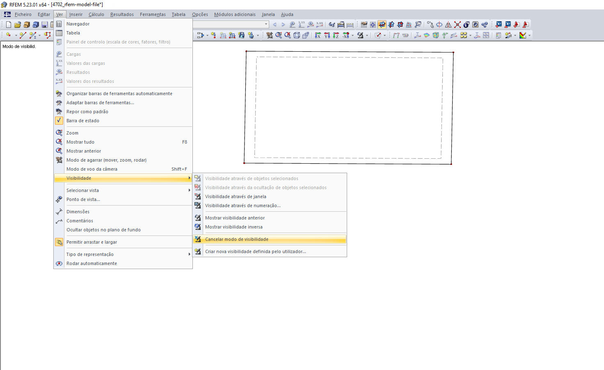Expand Selecionar vista submenu arrow

189,190
